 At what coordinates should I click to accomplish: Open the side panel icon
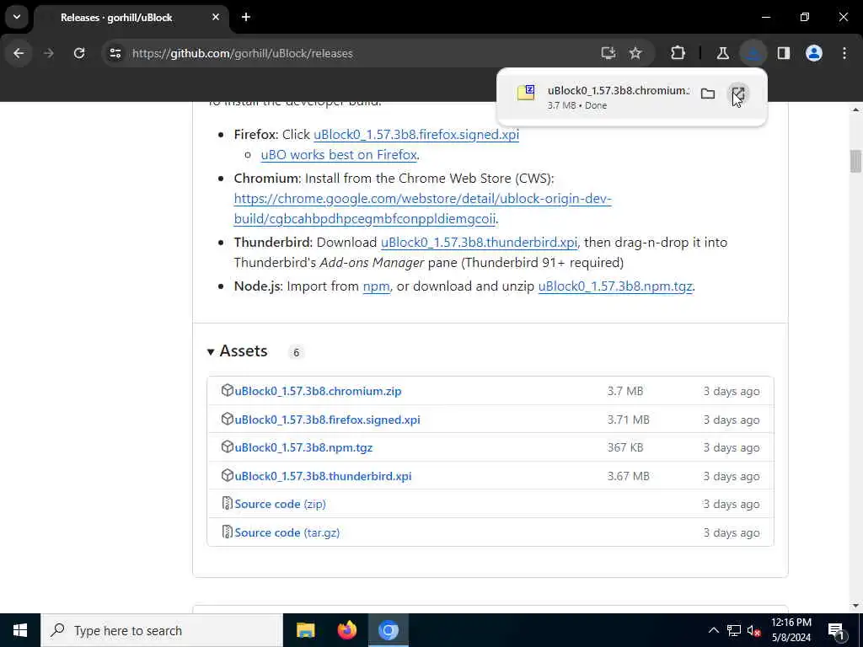784,53
